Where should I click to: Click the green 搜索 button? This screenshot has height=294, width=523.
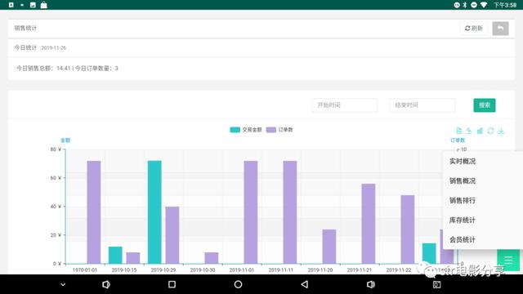(x=485, y=105)
